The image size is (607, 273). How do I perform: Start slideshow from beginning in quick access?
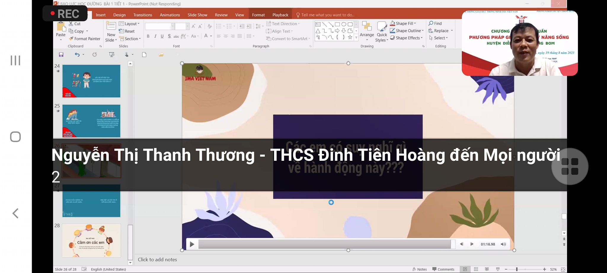(112, 54)
